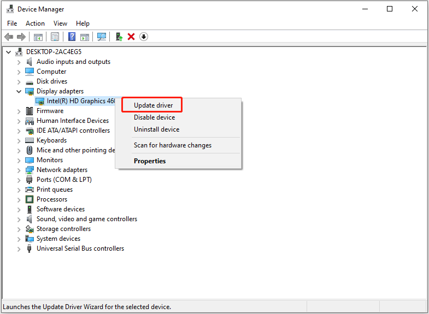Click the Processors category icon
The image size is (429, 314).
tap(30, 199)
